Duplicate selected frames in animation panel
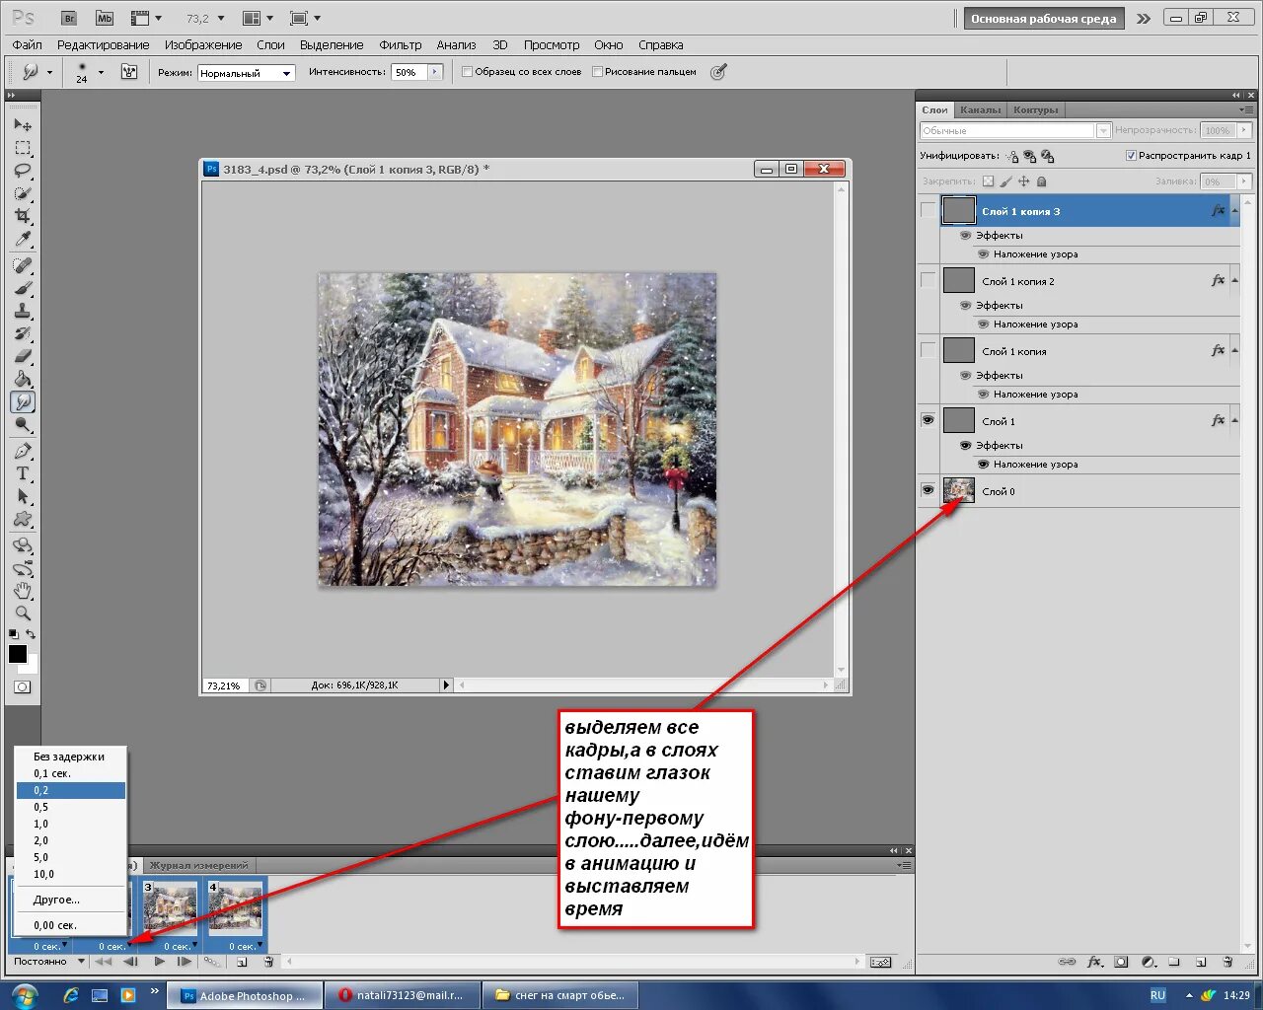This screenshot has height=1010, width=1263. pos(242,962)
